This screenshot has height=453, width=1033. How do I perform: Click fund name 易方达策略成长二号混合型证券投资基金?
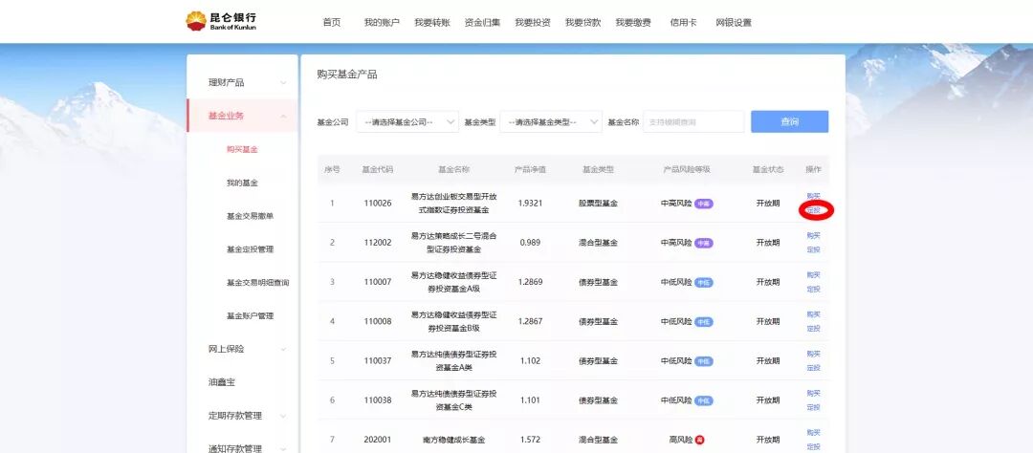coord(454,243)
